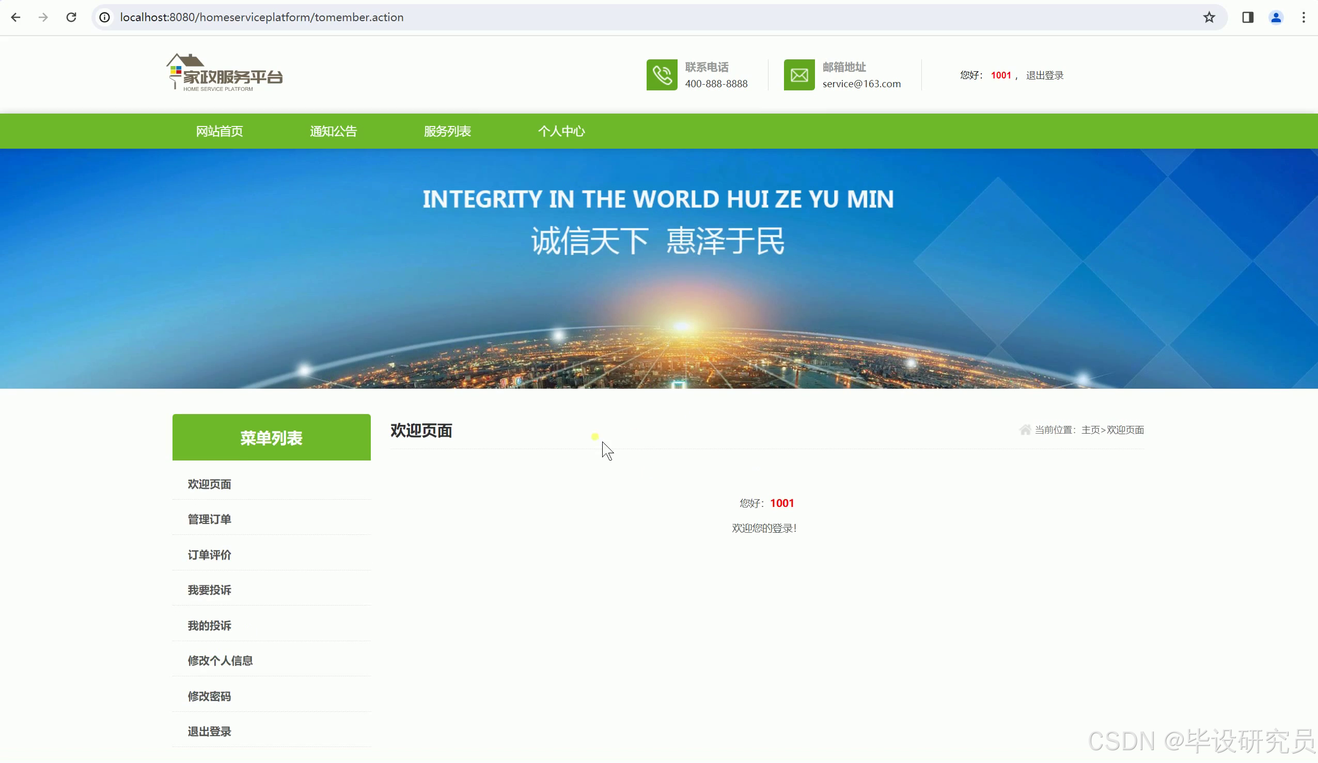Screen dimensions: 1318x763
Task: Click the green email envelope icon
Action: [x=799, y=75]
